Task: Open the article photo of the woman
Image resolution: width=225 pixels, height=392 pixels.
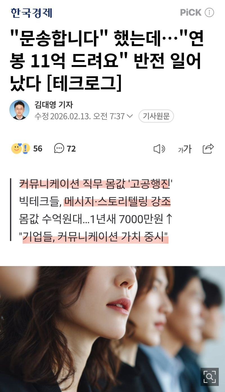Action: [112, 329]
